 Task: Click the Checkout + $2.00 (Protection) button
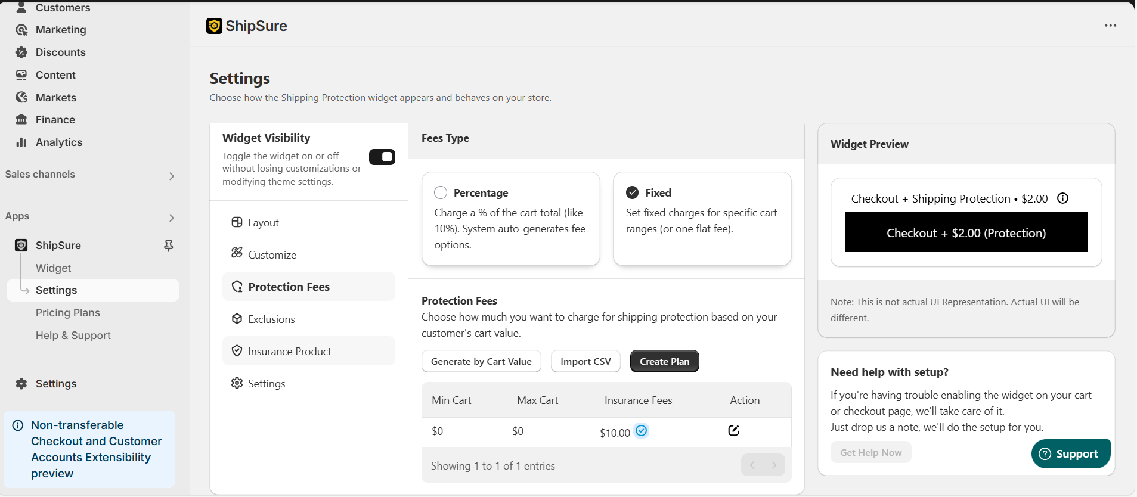[x=966, y=232]
